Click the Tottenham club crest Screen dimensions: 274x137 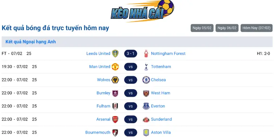(x=146, y=67)
